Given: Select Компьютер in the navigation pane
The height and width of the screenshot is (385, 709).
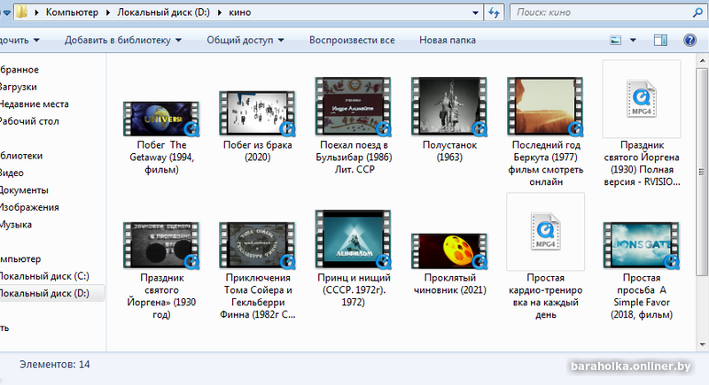Looking at the screenshot, I should click(20, 259).
